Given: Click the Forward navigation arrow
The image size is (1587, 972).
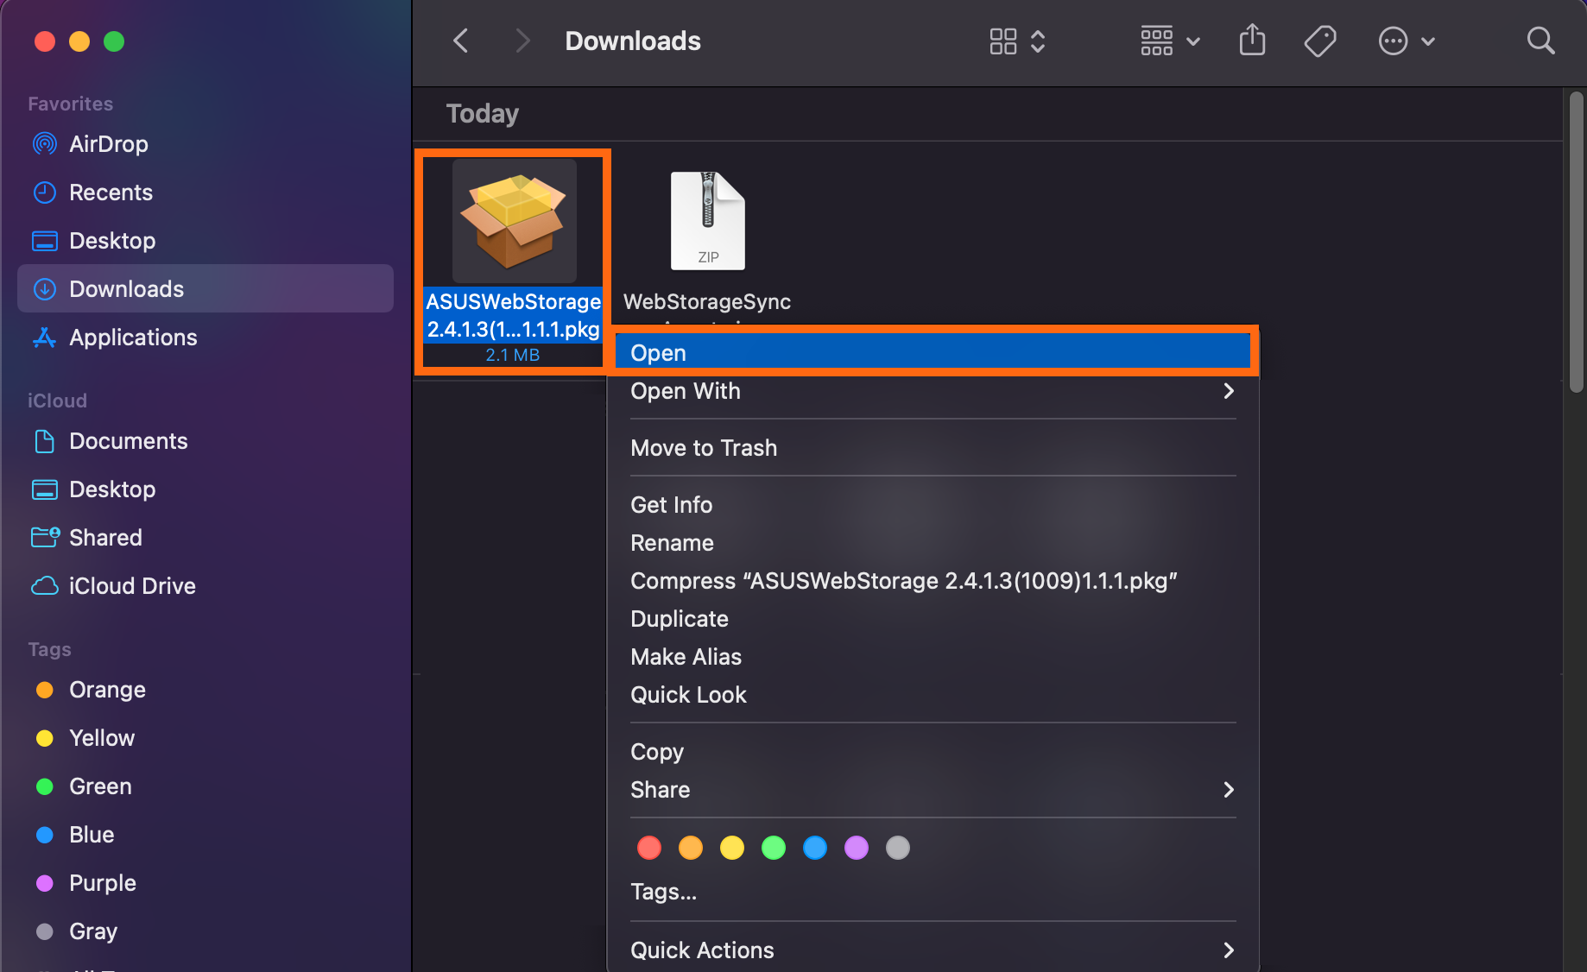Looking at the screenshot, I should [x=522, y=41].
